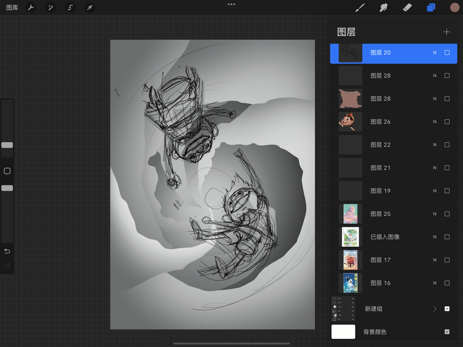Open blend mode N for 图层 21
This screenshot has width=463, height=347.
click(x=435, y=168)
